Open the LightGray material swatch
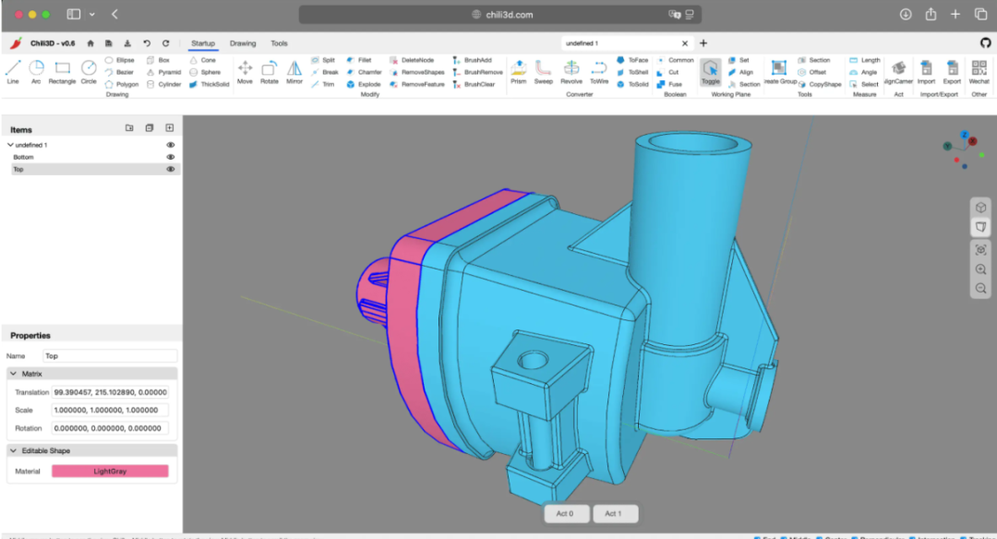997x539 pixels. 110,471
